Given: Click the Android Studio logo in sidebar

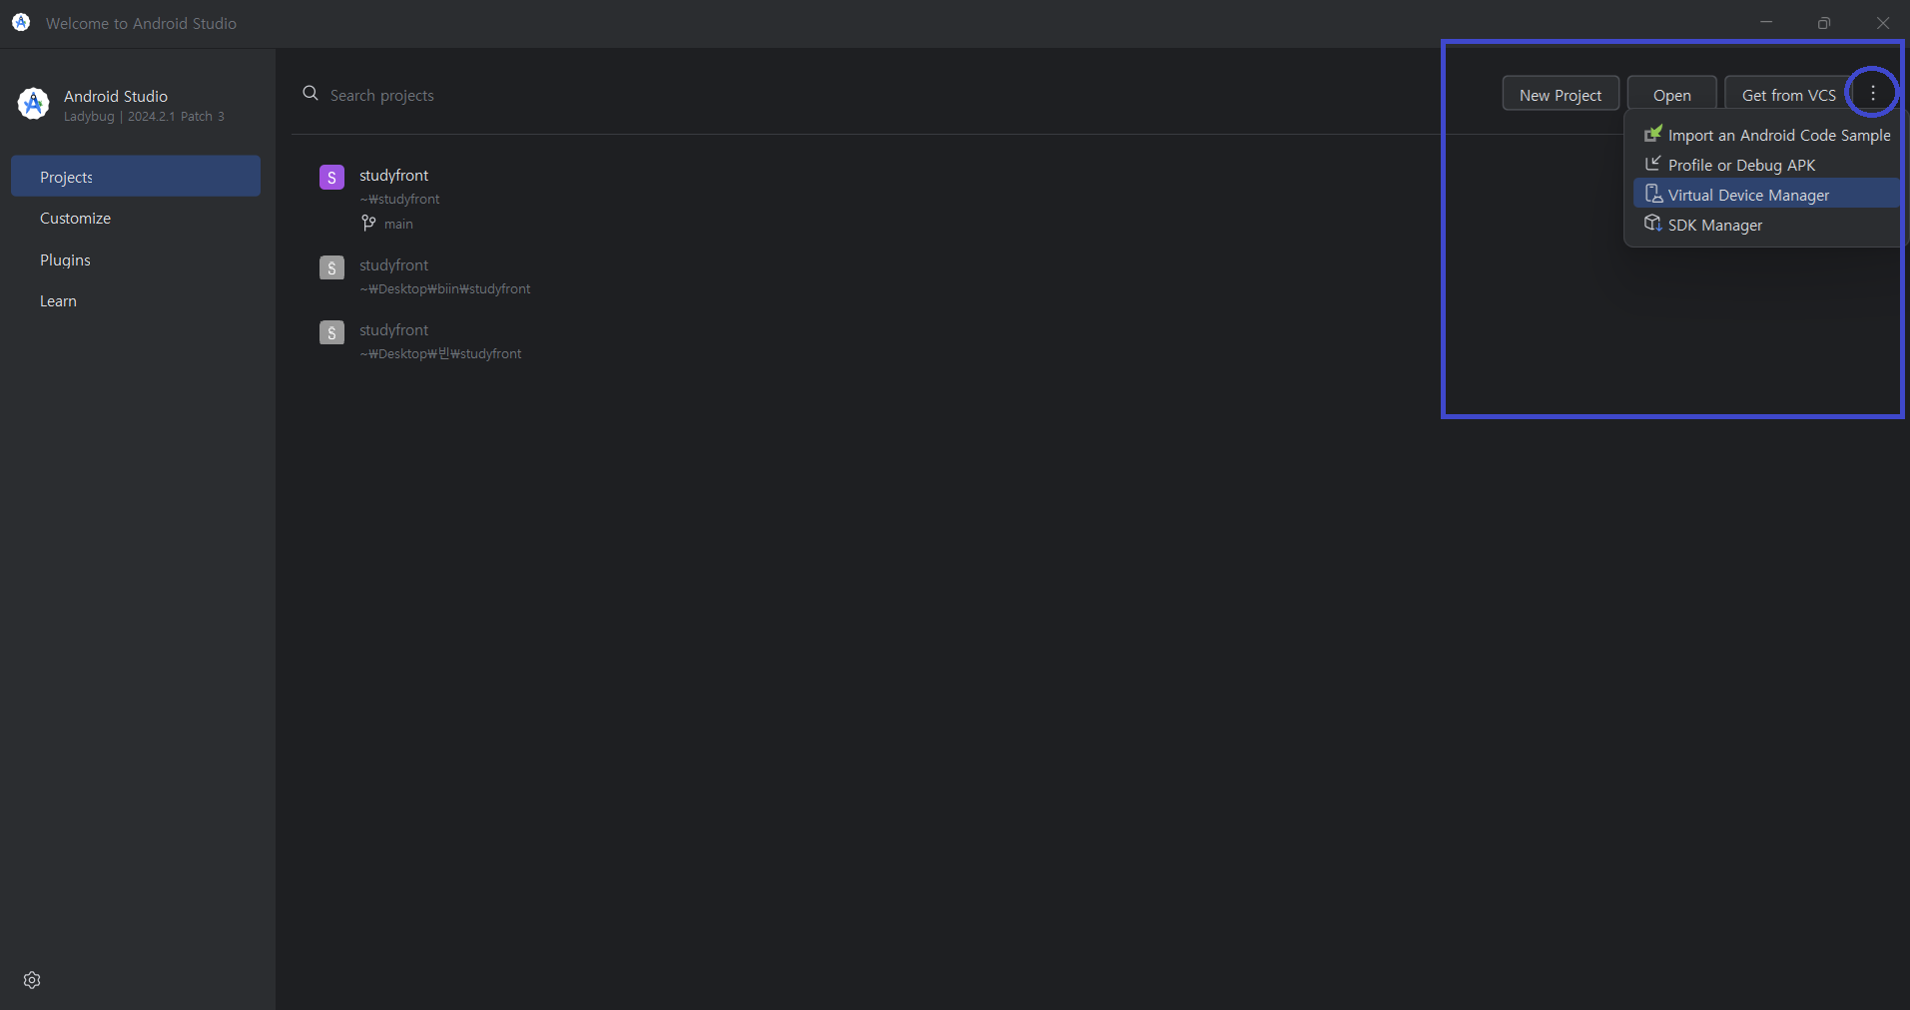Looking at the screenshot, I should click(33, 104).
